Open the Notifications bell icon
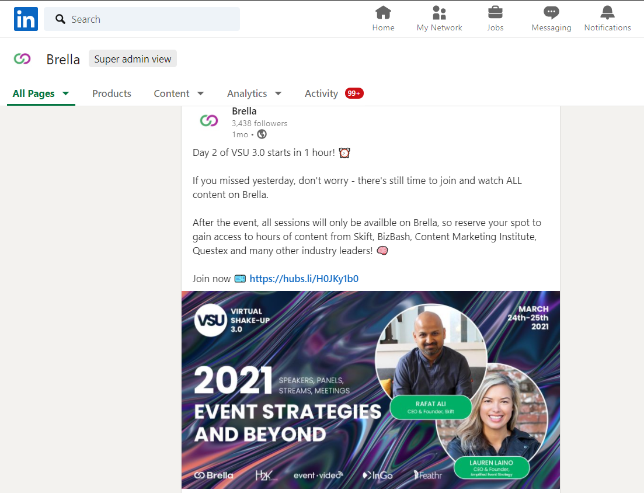This screenshot has width=644, height=493. (607, 13)
